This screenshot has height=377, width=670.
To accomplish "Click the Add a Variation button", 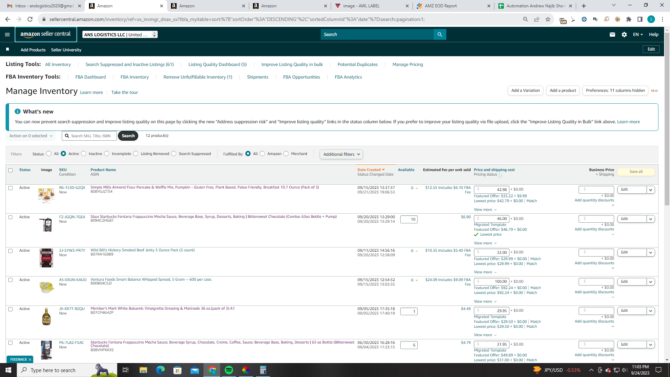I will 526,90.
